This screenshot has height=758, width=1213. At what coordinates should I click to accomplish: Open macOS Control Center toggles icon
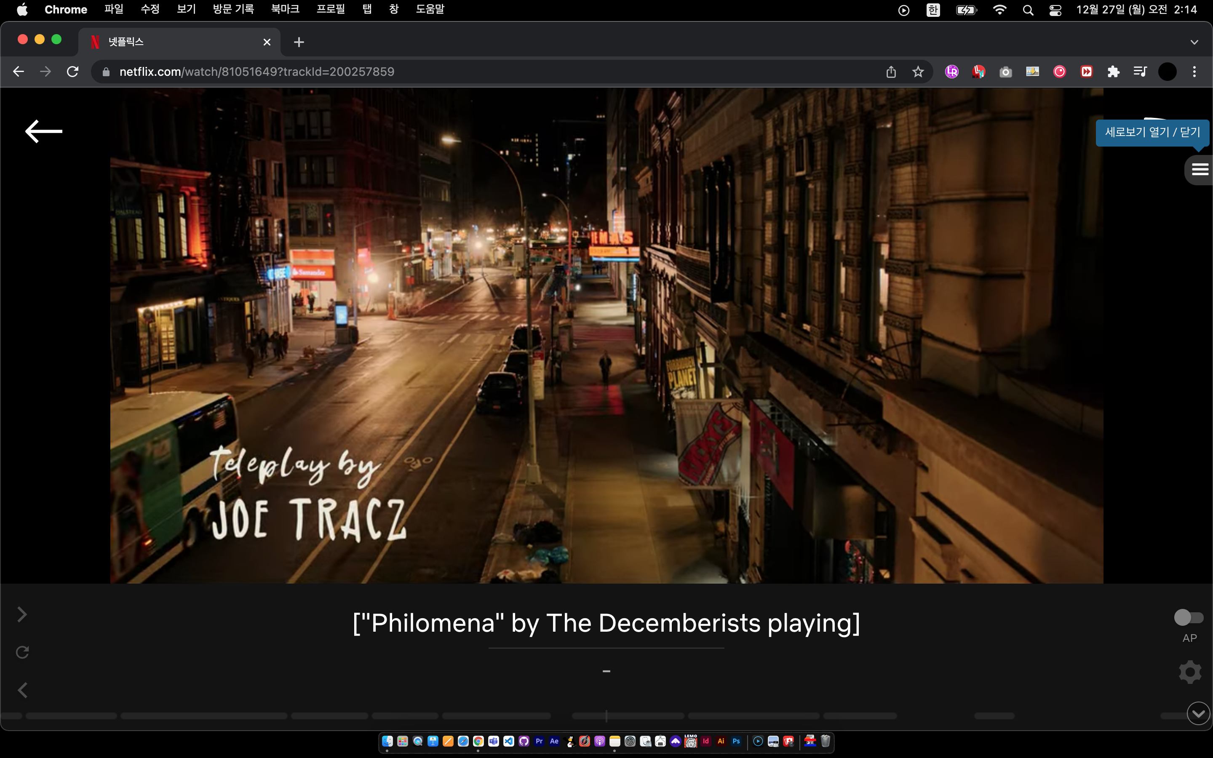1055,10
